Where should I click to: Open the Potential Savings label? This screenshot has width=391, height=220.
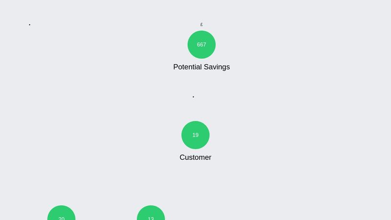[201, 67]
